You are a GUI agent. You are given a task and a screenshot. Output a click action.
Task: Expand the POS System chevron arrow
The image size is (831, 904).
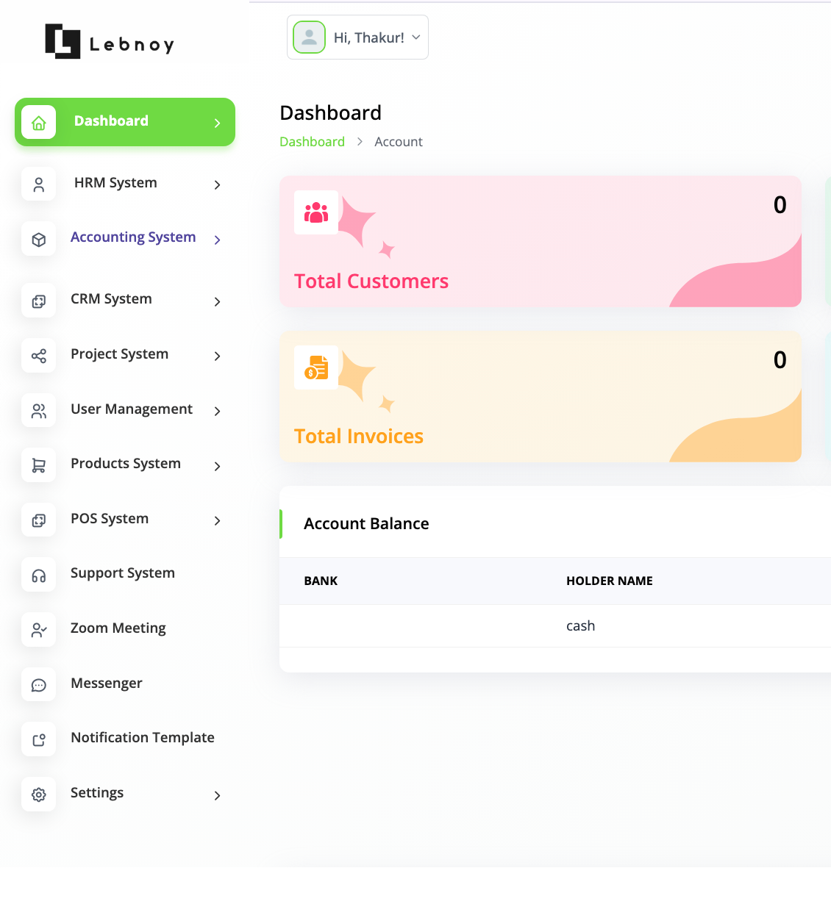point(217,520)
